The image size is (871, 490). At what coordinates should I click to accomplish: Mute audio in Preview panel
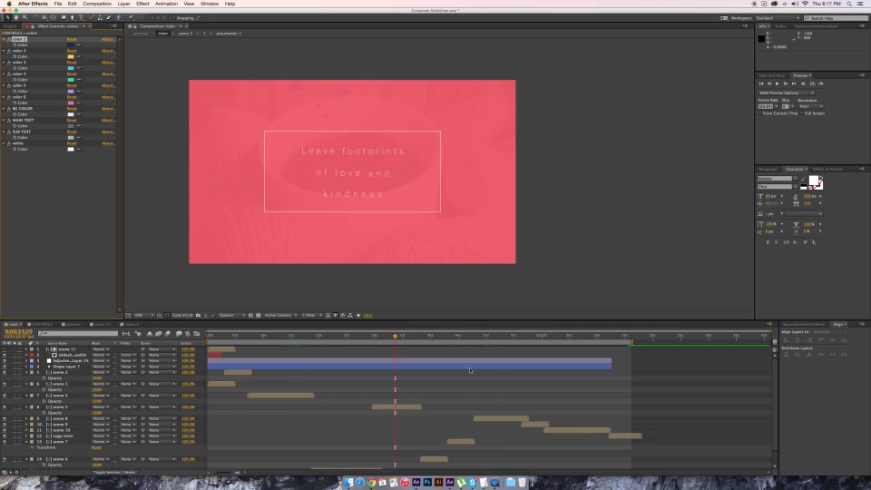pos(803,83)
